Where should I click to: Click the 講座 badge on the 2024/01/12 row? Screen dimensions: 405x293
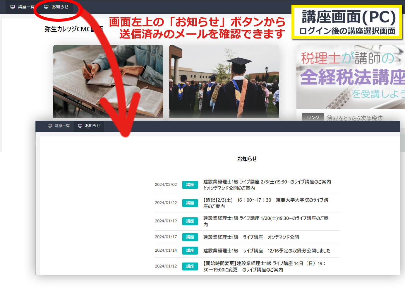(x=190, y=266)
